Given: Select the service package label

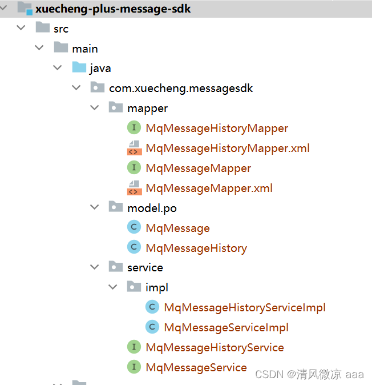Looking at the screenshot, I should pyautogui.click(x=145, y=268).
